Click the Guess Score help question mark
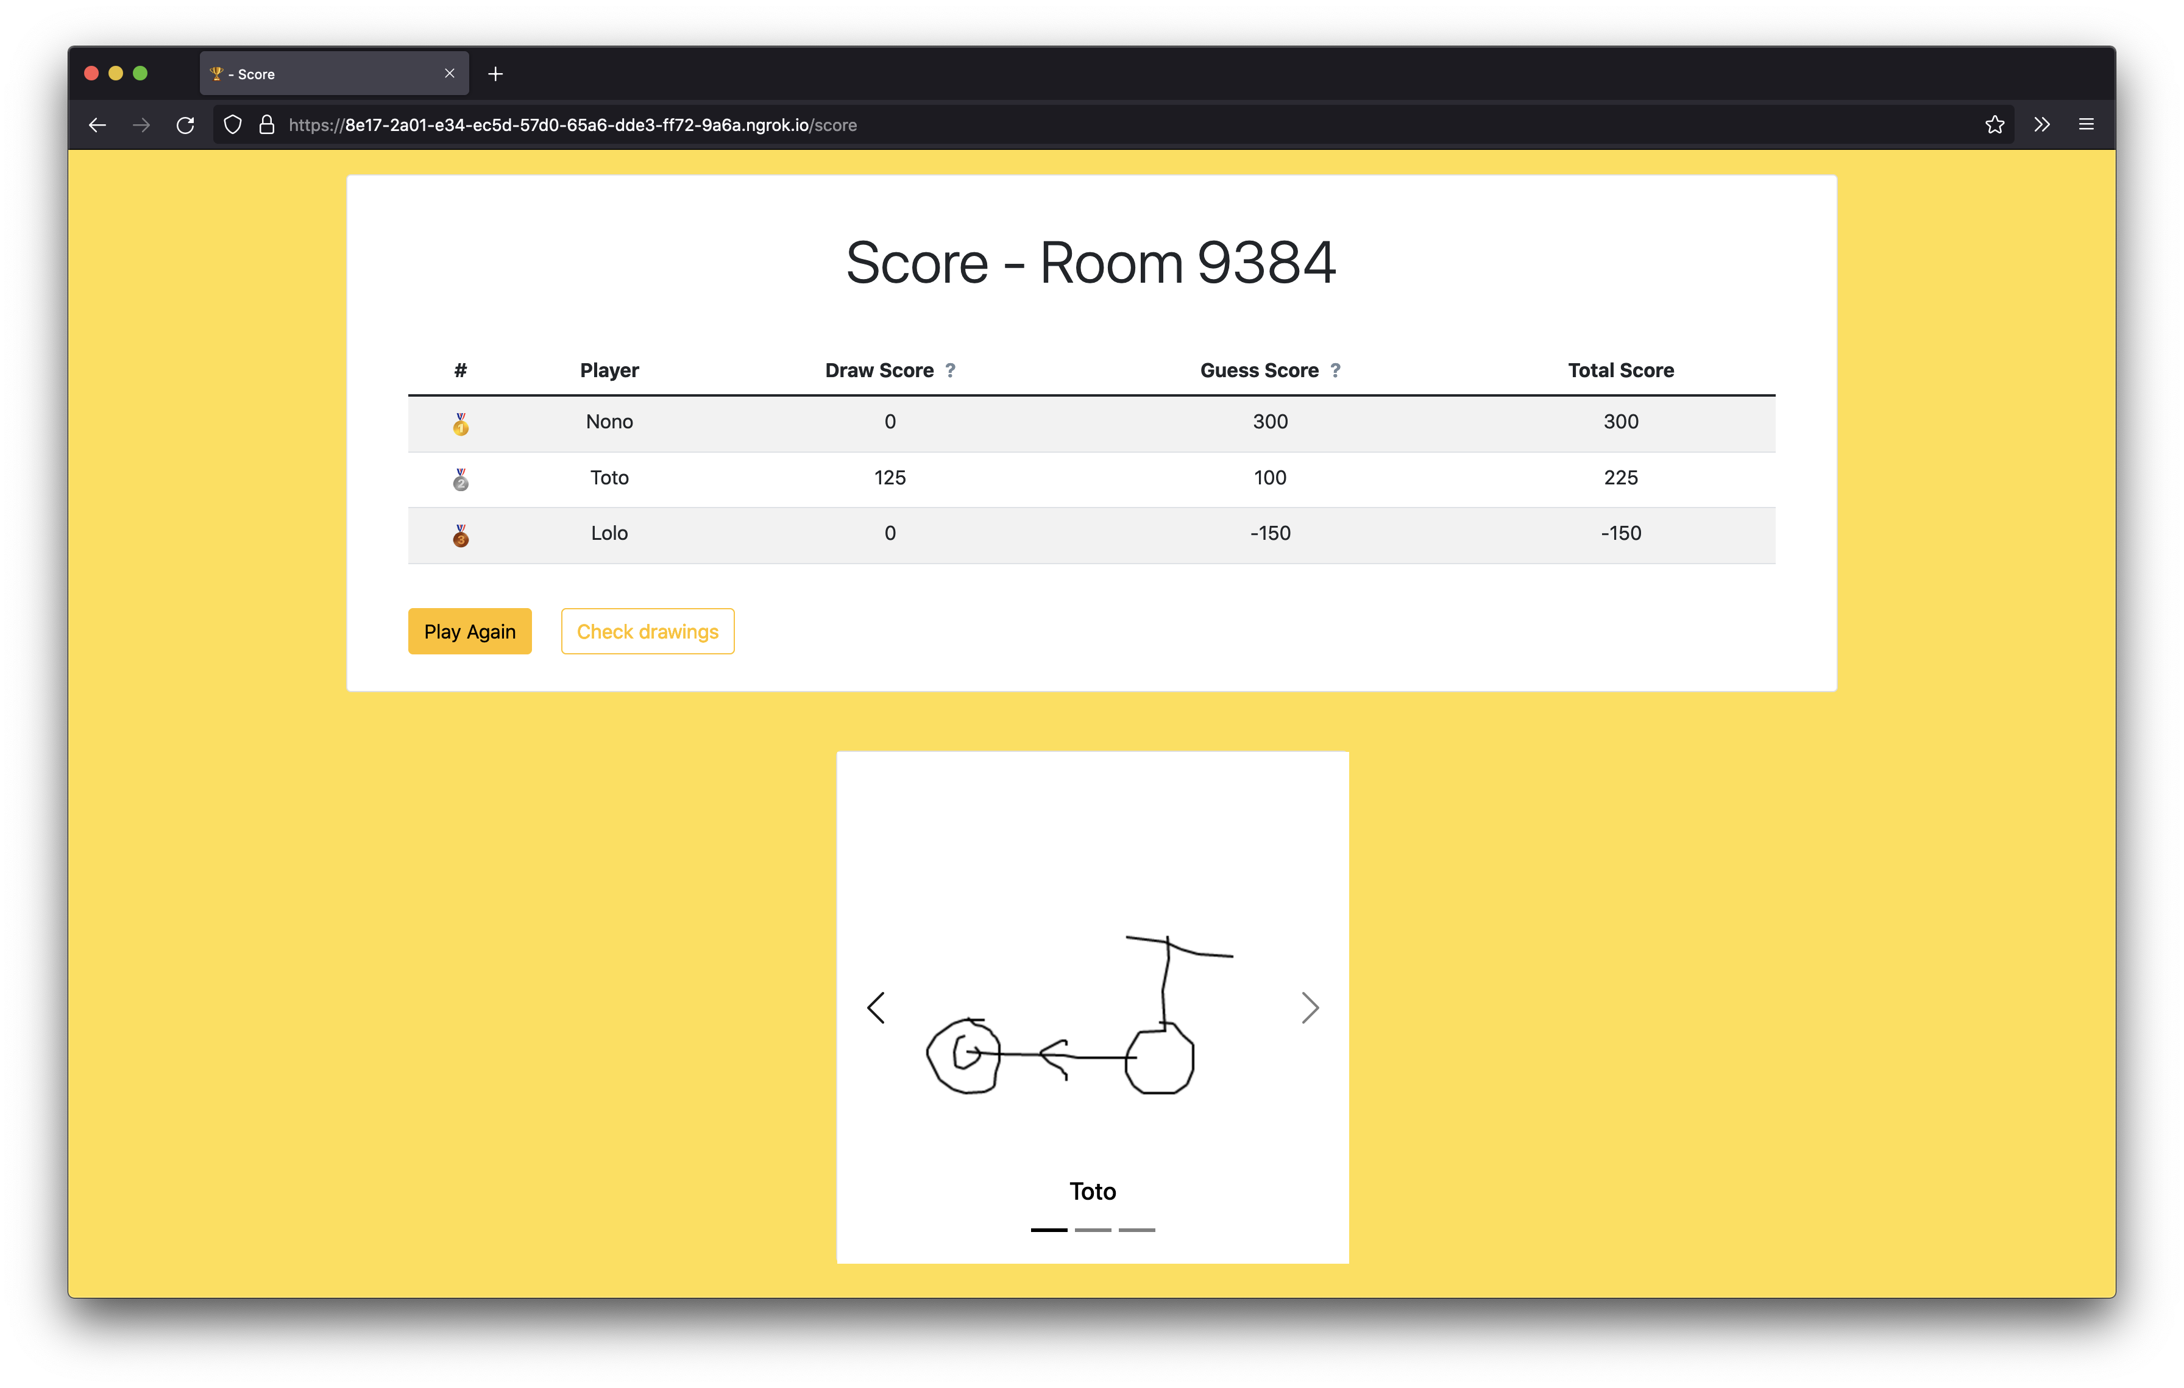Image resolution: width=2184 pixels, height=1388 pixels. tap(1335, 370)
